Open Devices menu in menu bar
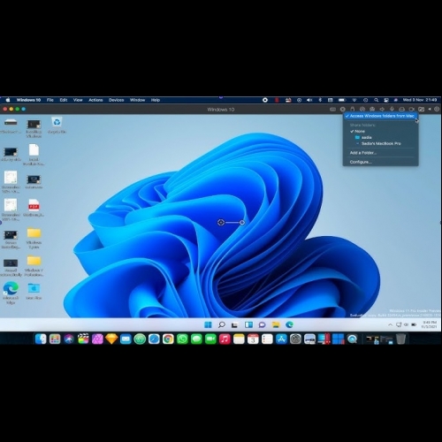 (116, 100)
